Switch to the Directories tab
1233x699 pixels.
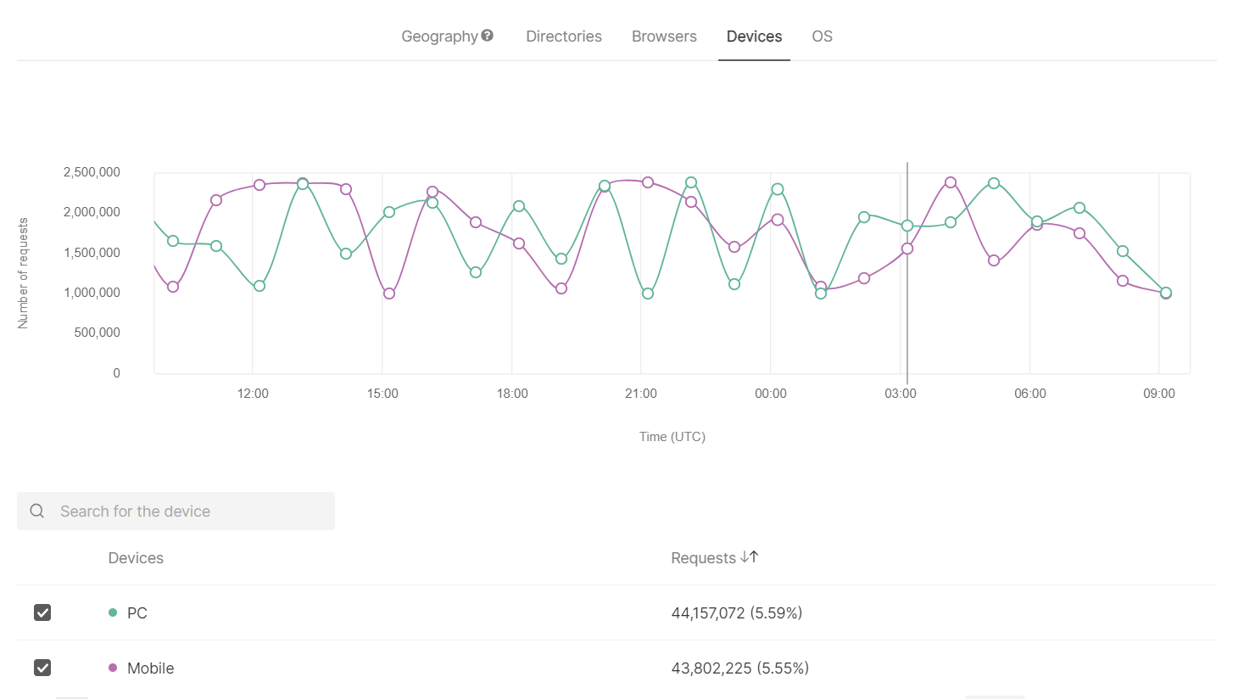(x=564, y=36)
